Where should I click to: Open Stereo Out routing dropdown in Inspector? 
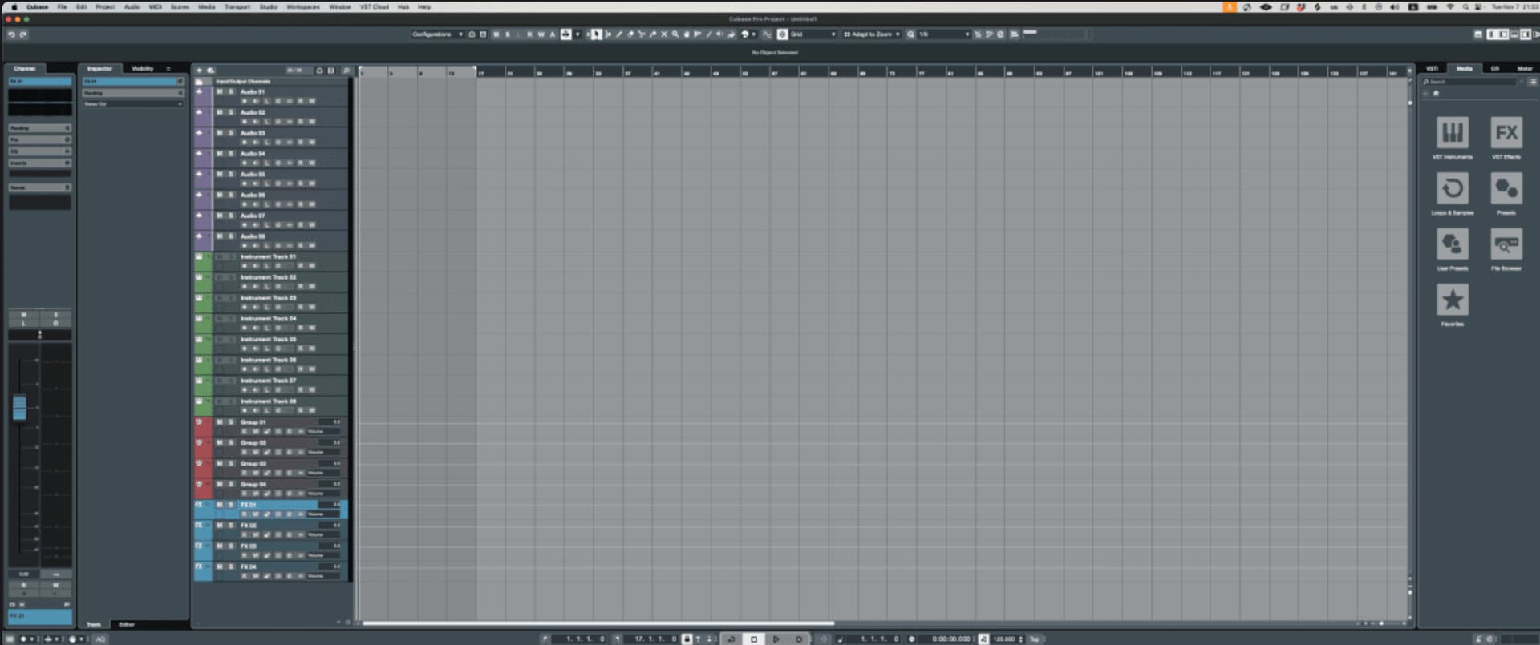[133, 104]
